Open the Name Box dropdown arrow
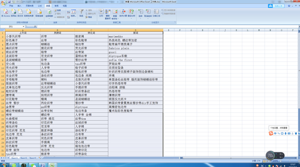 (x=23, y=27)
